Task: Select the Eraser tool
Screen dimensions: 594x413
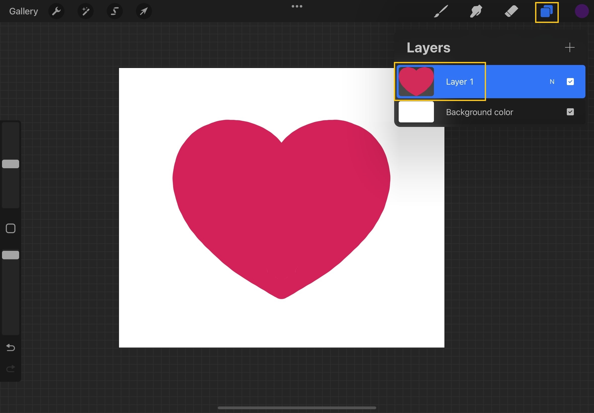Action: pyautogui.click(x=511, y=11)
